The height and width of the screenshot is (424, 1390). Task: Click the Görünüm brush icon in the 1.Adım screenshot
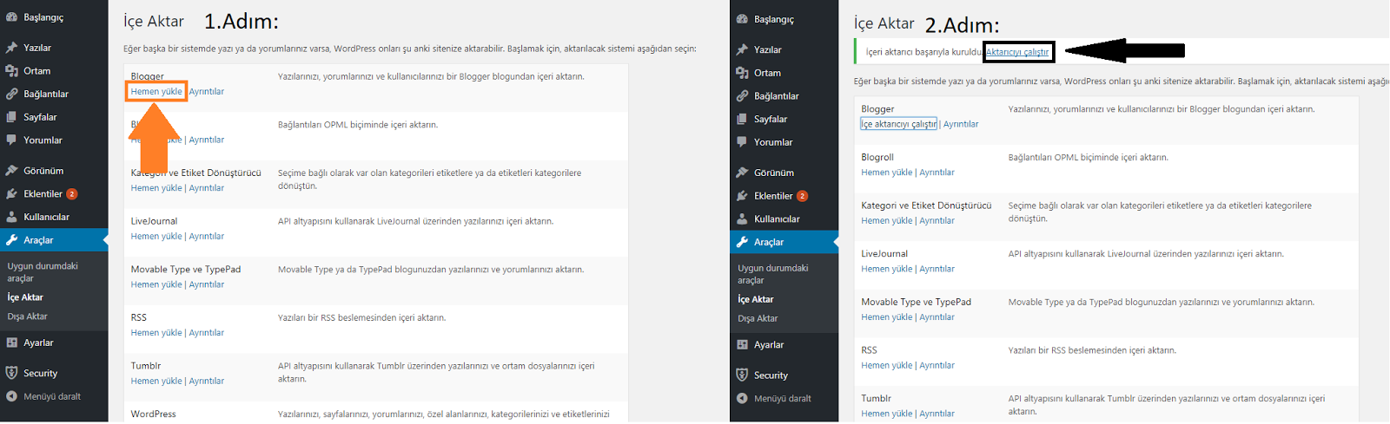11,171
